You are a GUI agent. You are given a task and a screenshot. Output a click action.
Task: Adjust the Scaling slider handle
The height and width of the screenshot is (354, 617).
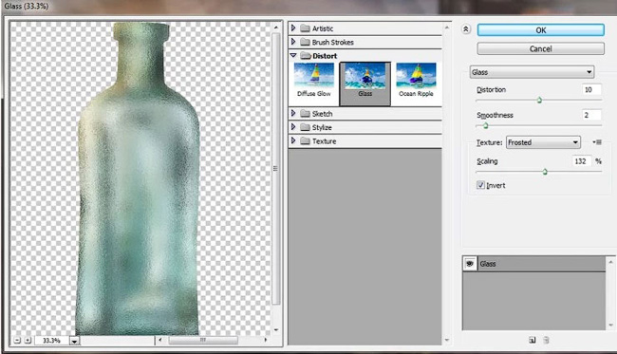tap(545, 172)
